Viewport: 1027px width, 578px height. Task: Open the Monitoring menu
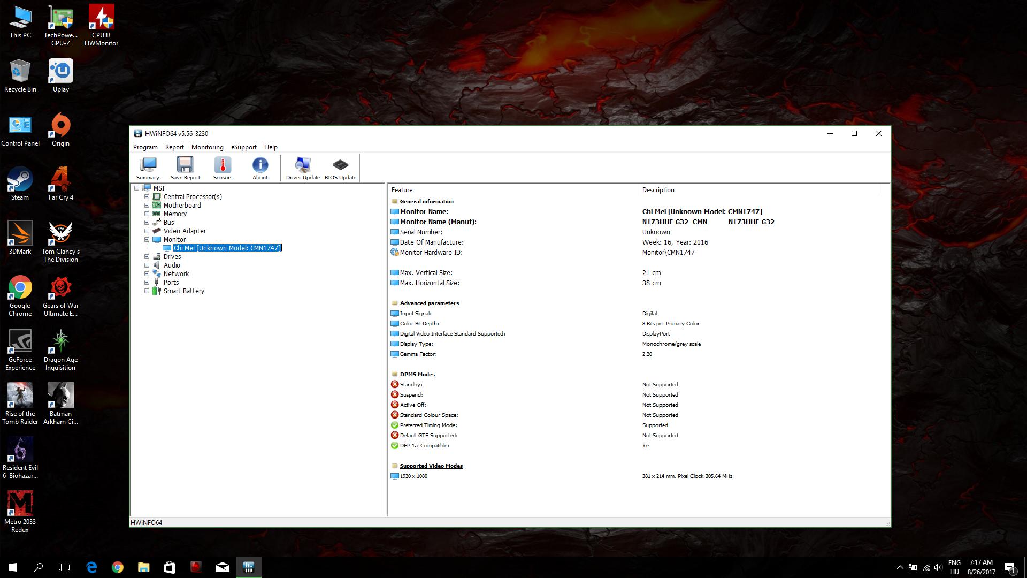[x=208, y=147]
